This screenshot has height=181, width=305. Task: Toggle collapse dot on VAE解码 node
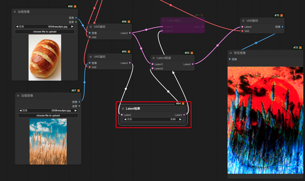pos(243,21)
